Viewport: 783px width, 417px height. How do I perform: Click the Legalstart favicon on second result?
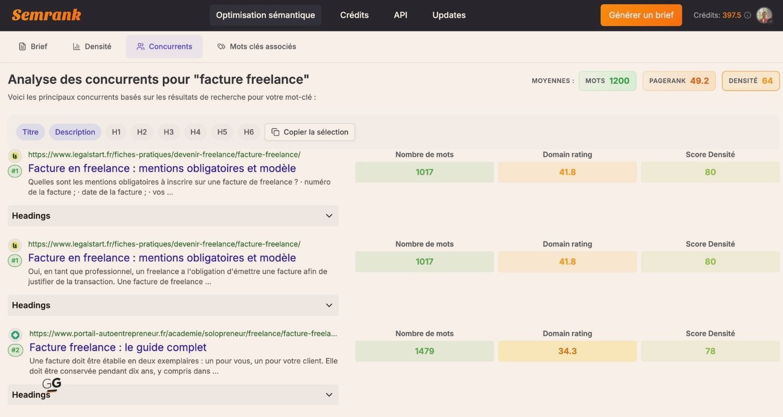click(x=15, y=245)
